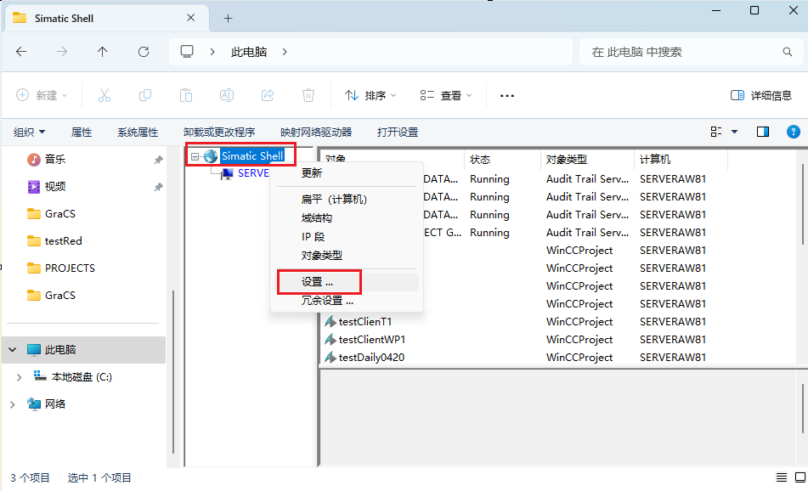Choose IP 段 from the context menu
Viewport: 808px width, 491px height.
click(345, 236)
